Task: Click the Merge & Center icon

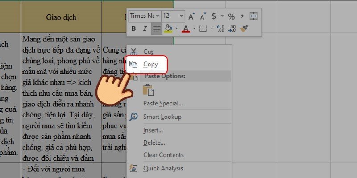Action: (253, 16)
